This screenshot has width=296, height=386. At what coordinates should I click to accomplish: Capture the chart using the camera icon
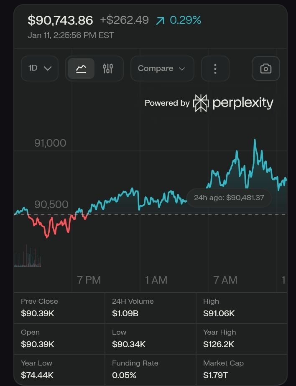click(x=266, y=69)
